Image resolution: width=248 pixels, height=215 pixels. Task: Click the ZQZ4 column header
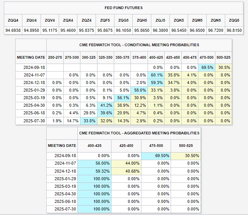tap(86, 20)
